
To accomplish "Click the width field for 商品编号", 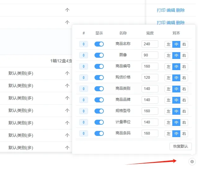I will click(x=150, y=66).
